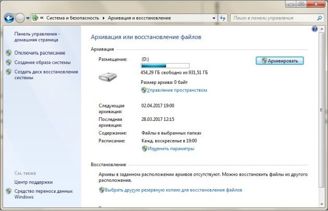Click Выбрать другую резервную копию link
The width and height of the screenshot is (328, 211).
pos(173,190)
